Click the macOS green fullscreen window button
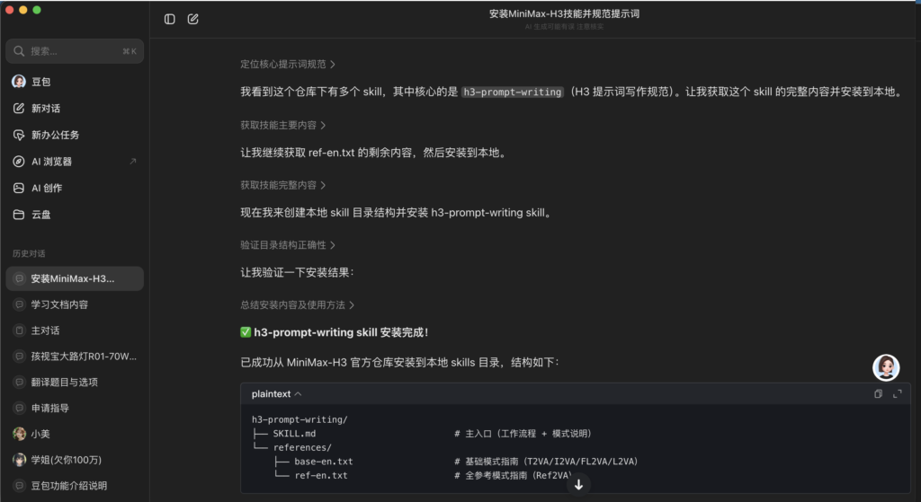 36,9
